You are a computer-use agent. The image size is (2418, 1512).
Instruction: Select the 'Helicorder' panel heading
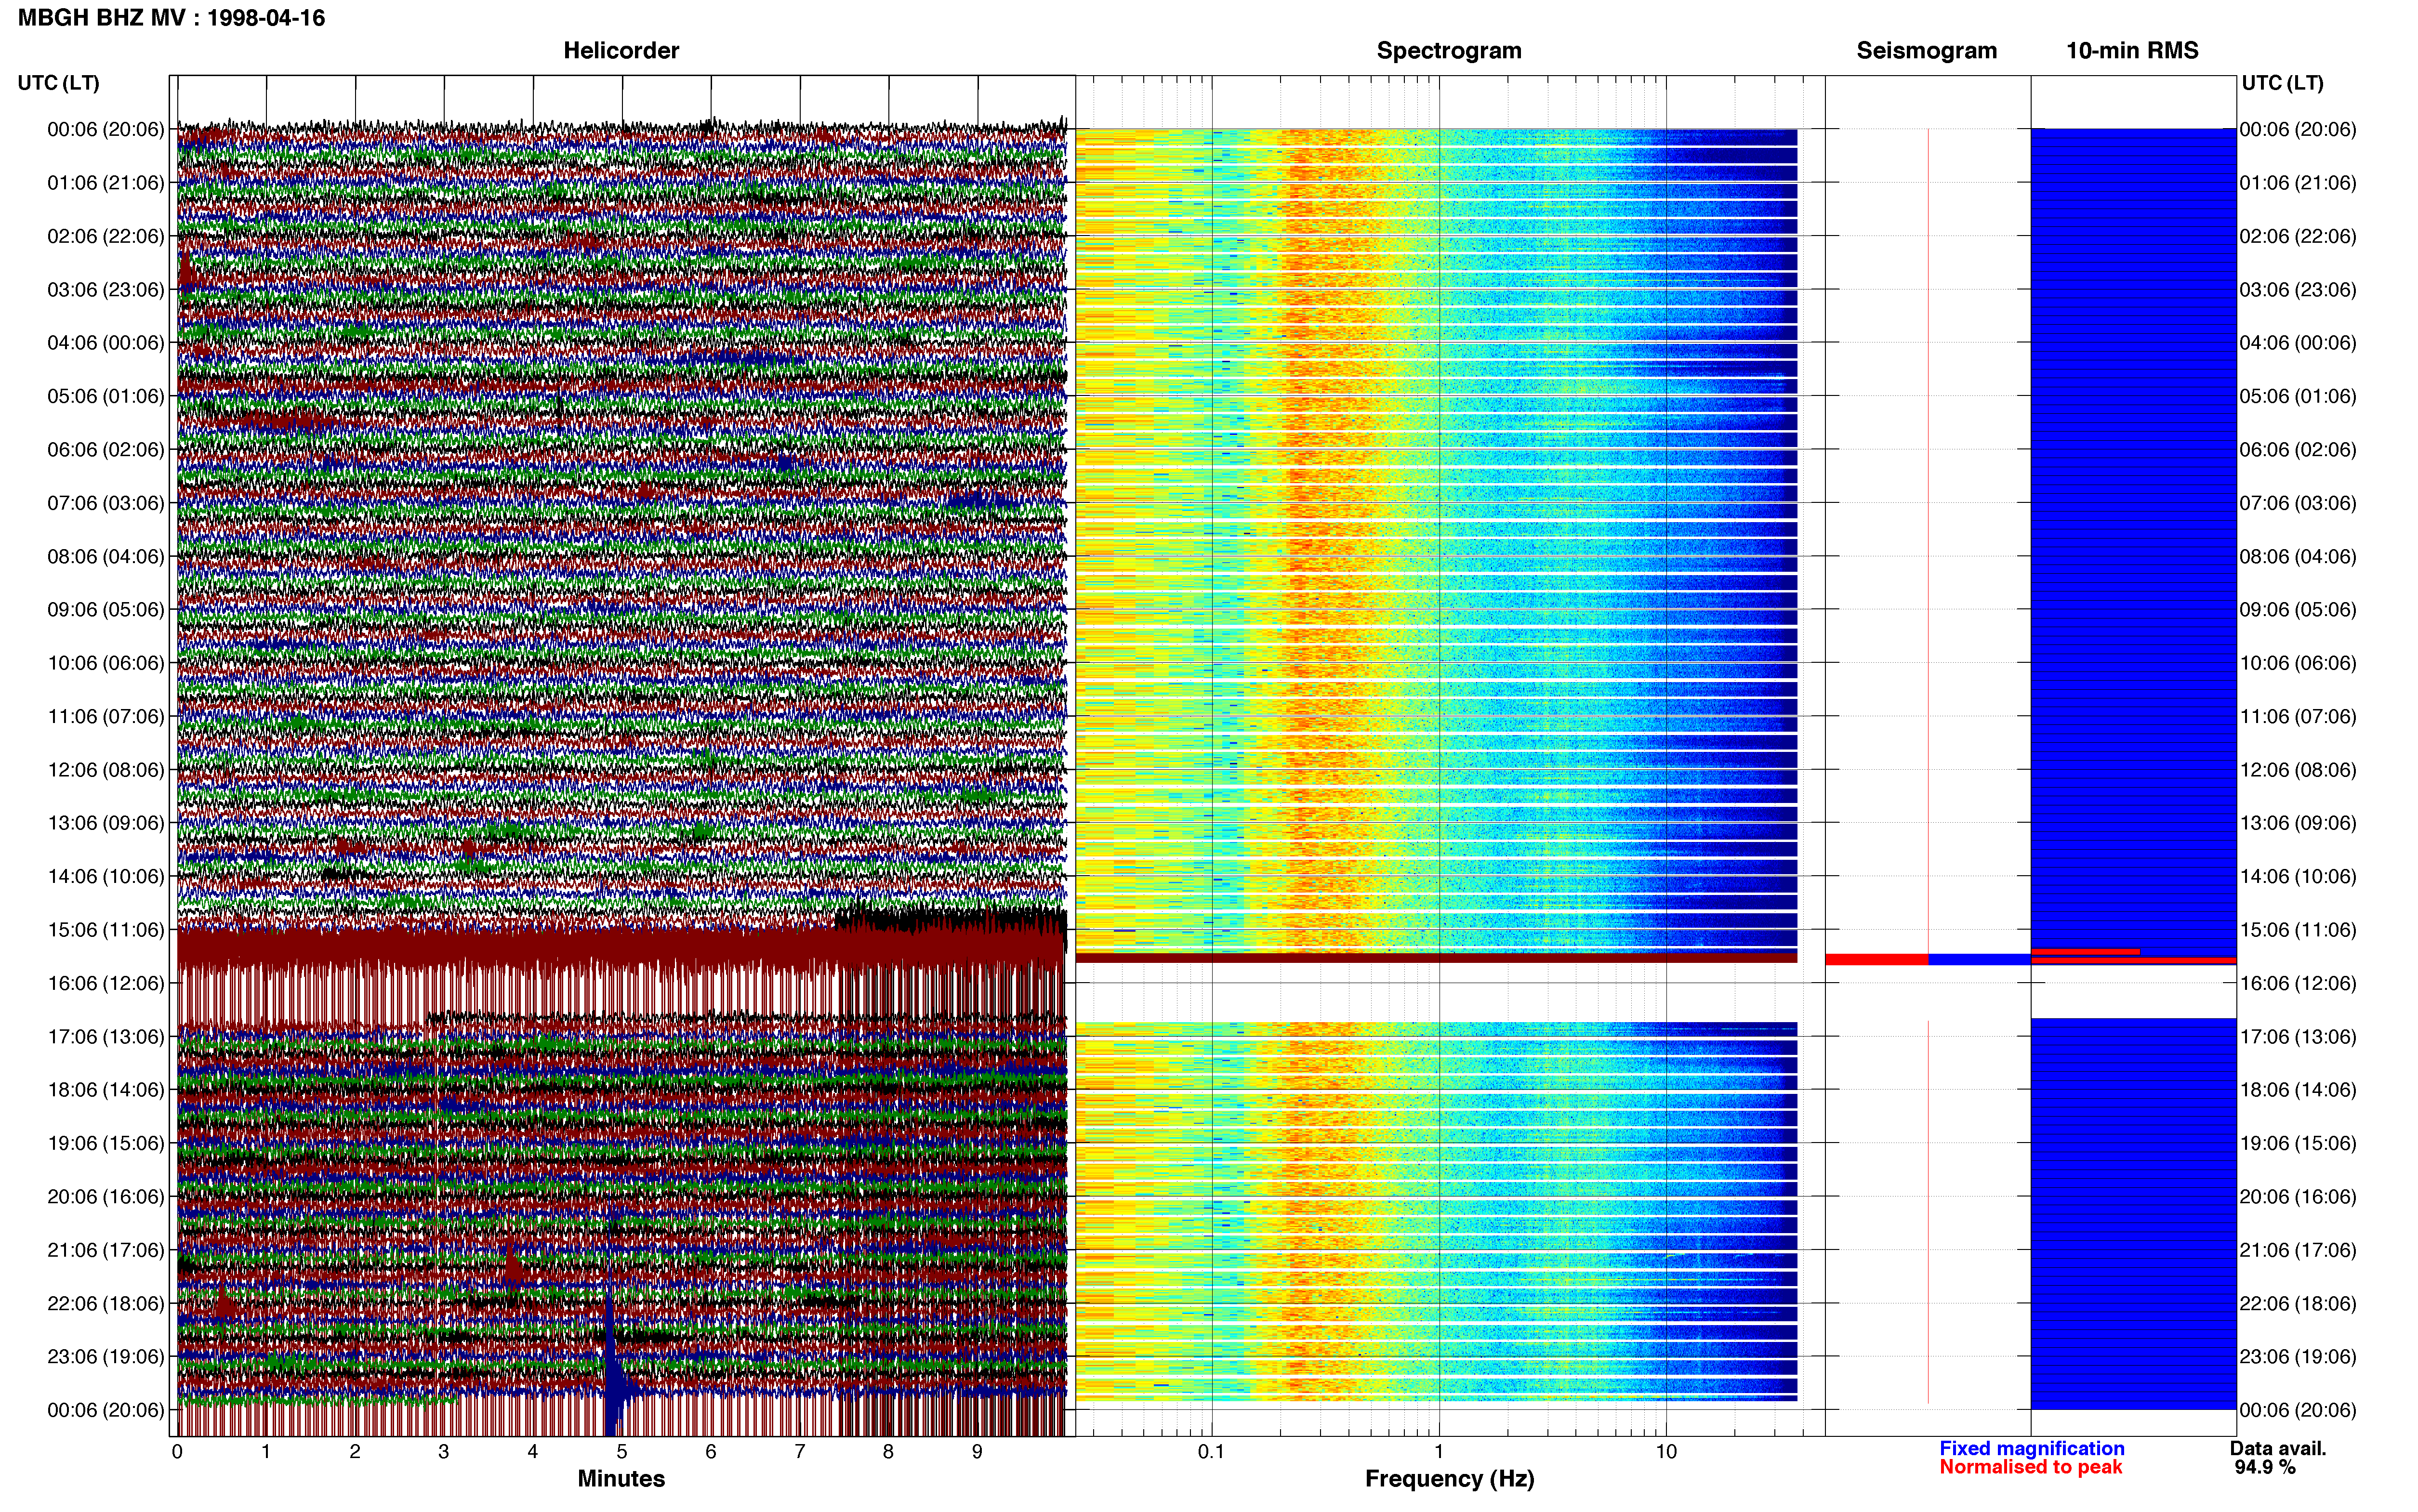click(x=621, y=51)
